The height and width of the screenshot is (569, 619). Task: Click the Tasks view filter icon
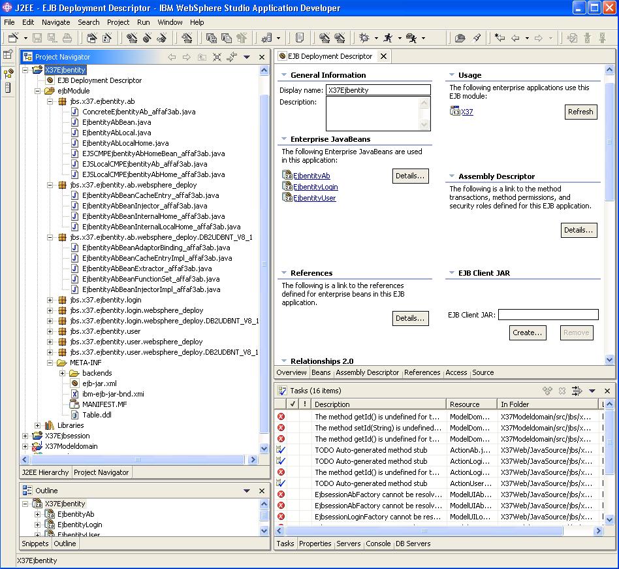point(577,391)
